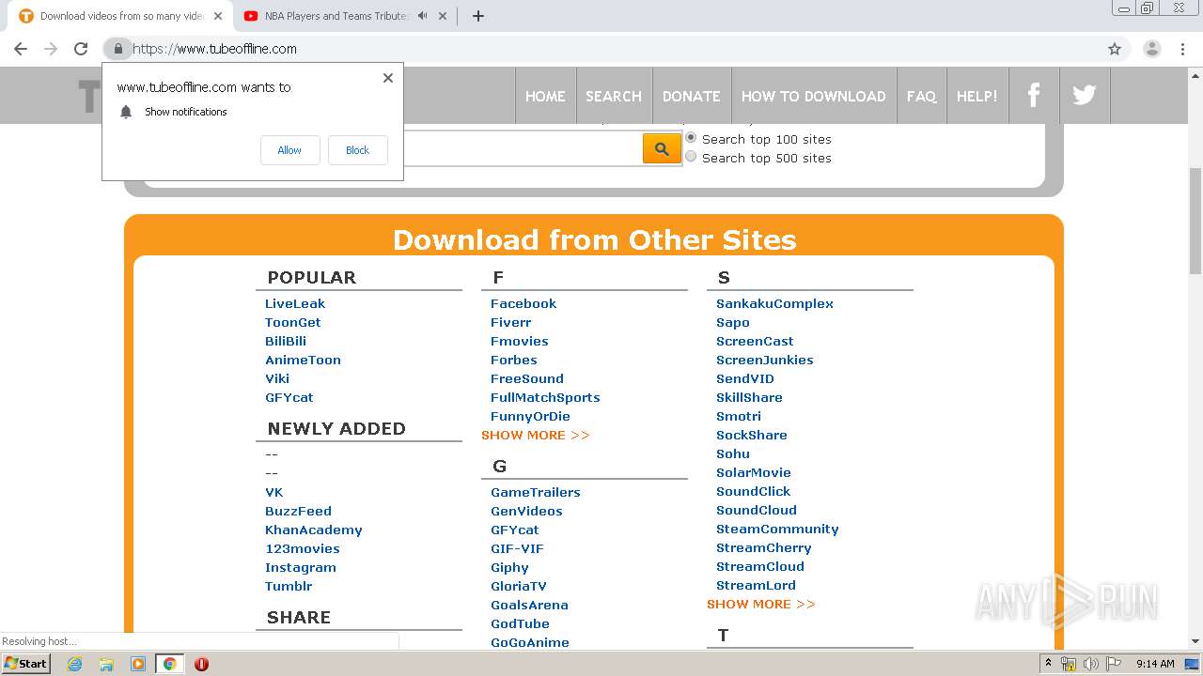The height and width of the screenshot is (676, 1203).
Task: Click the site search text field
Action: coord(523,148)
